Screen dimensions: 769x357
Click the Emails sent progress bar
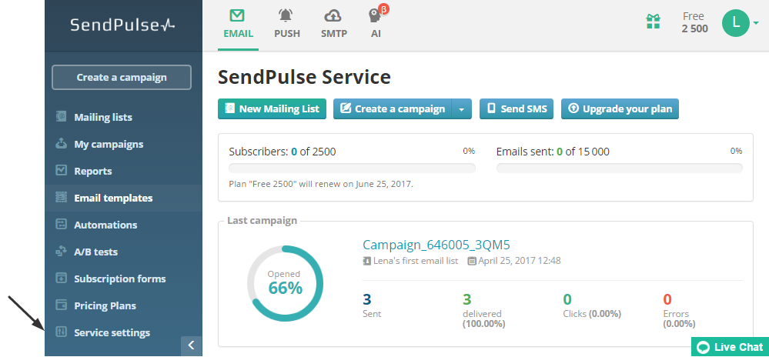(620, 168)
